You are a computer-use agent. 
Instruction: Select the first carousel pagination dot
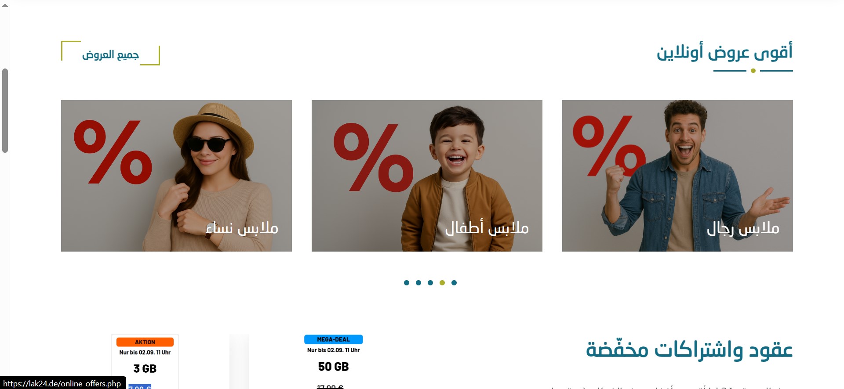(x=407, y=283)
